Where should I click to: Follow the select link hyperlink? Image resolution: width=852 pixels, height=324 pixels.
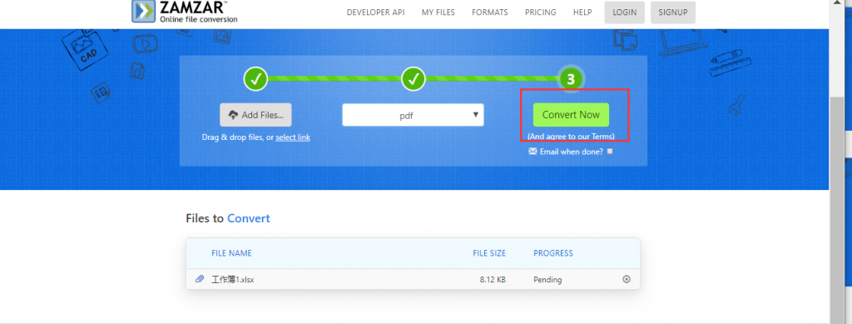293,137
